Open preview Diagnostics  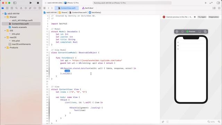pyautogui.click(x=214, y=17)
